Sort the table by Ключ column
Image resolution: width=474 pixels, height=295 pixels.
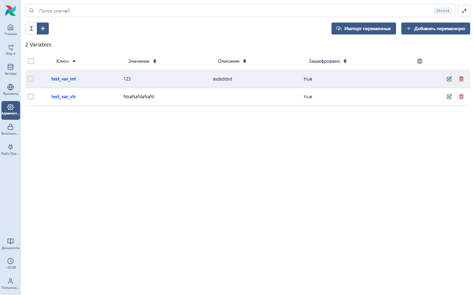[66, 61]
